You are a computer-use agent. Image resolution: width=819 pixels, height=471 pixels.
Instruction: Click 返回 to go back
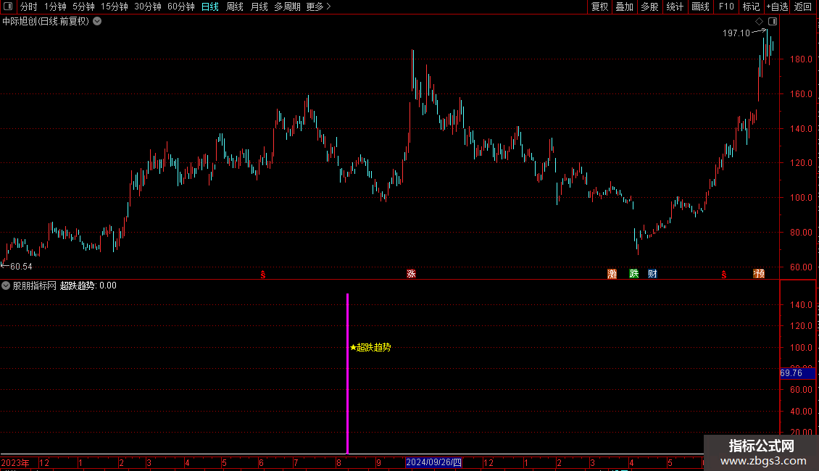tap(803, 7)
